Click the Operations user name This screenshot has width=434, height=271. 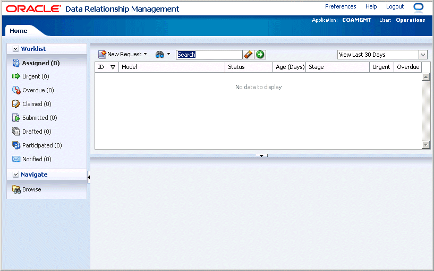tap(411, 20)
